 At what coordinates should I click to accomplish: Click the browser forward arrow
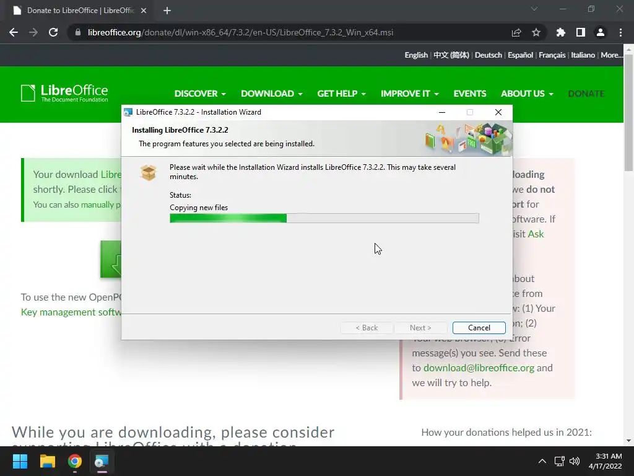(33, 32)
